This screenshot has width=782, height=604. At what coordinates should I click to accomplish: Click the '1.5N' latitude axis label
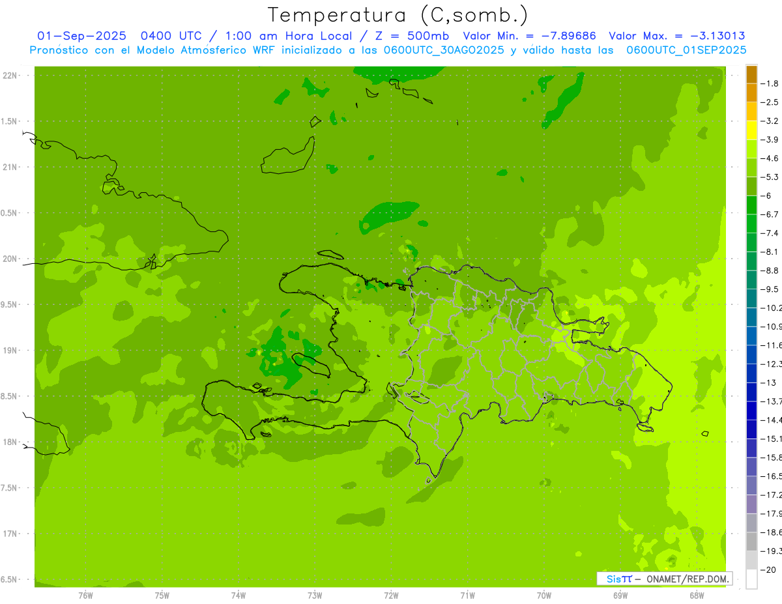pos(10,121)
